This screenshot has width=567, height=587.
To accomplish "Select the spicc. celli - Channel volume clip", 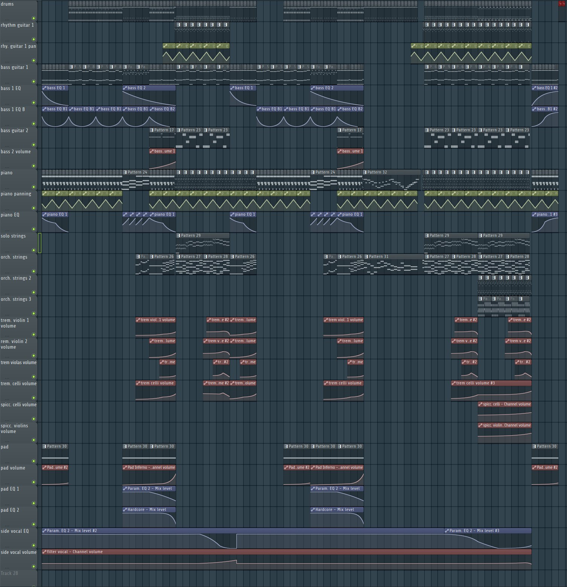I will (x=505, y=412).
